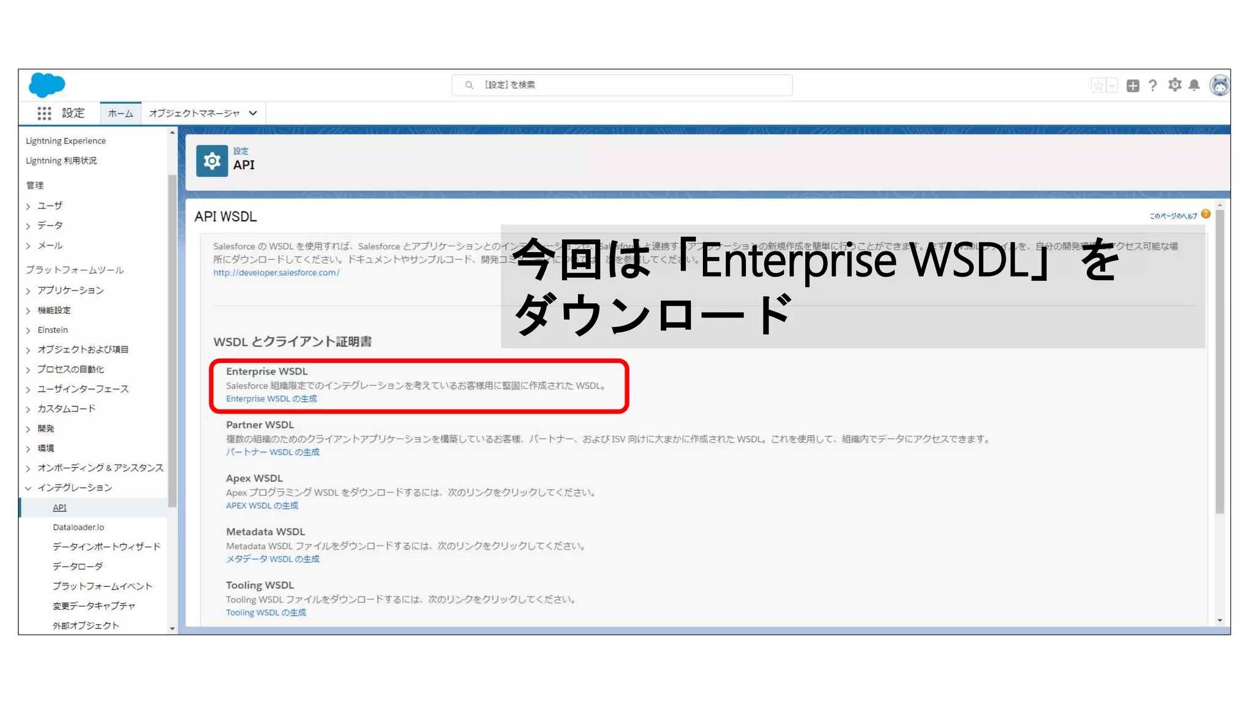Open データインポートウィザード sidebar item
Image resolution: width=1254 pixels, height=705 pixels.
[107, 546]
